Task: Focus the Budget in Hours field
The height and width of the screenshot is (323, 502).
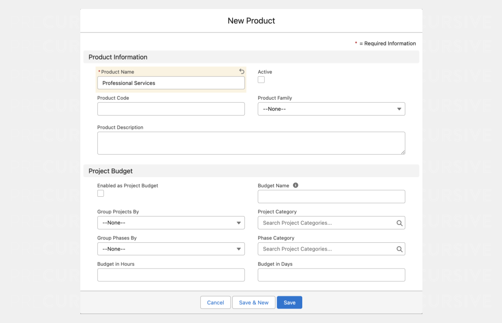Action: pyautogui.click(x=171, y=275)
